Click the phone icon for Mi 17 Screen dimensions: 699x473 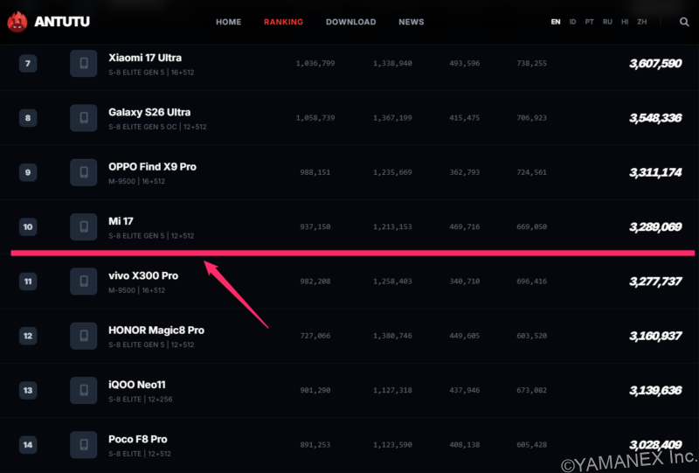coord(83,226)
